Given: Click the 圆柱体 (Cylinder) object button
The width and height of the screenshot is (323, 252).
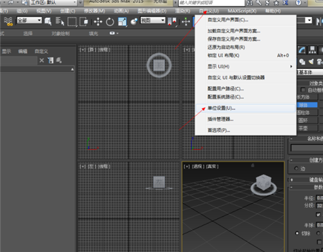Looking at the screenshot, I should 307,113.
